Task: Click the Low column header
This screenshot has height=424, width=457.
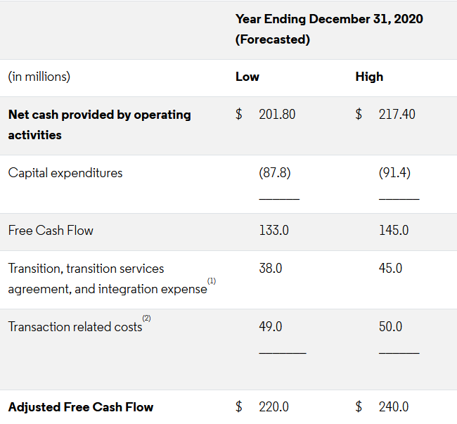Action: [247, 77]
